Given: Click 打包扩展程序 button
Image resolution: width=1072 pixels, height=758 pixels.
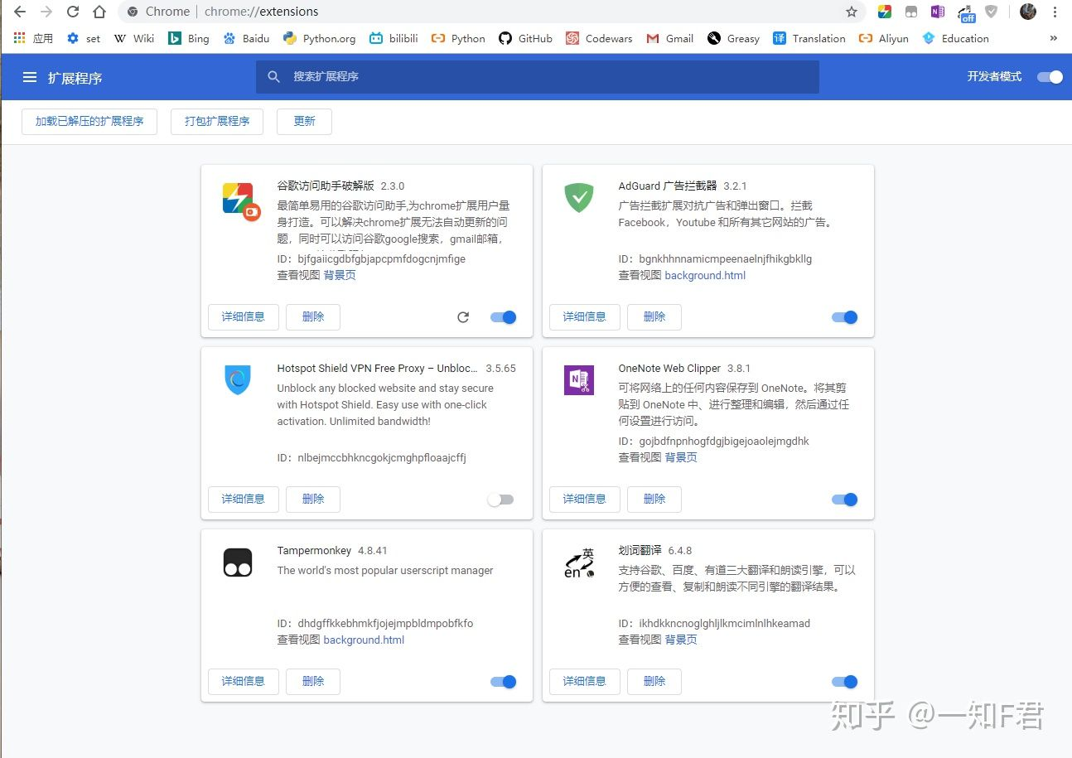Looking at the screenshot, I should [x=217, y=121].
